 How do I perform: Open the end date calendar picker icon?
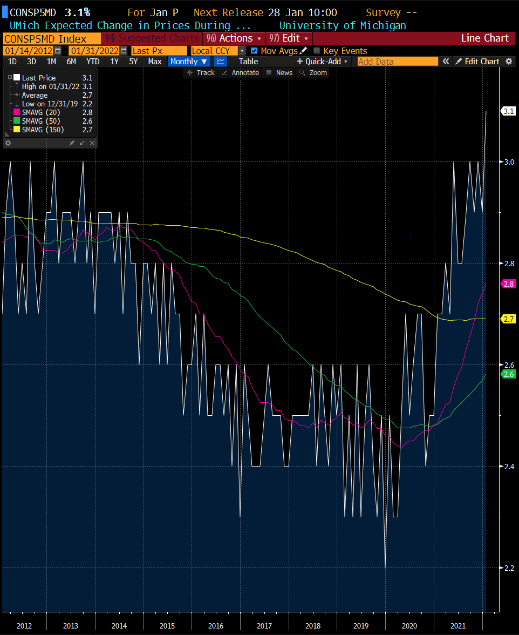point(124,51)
